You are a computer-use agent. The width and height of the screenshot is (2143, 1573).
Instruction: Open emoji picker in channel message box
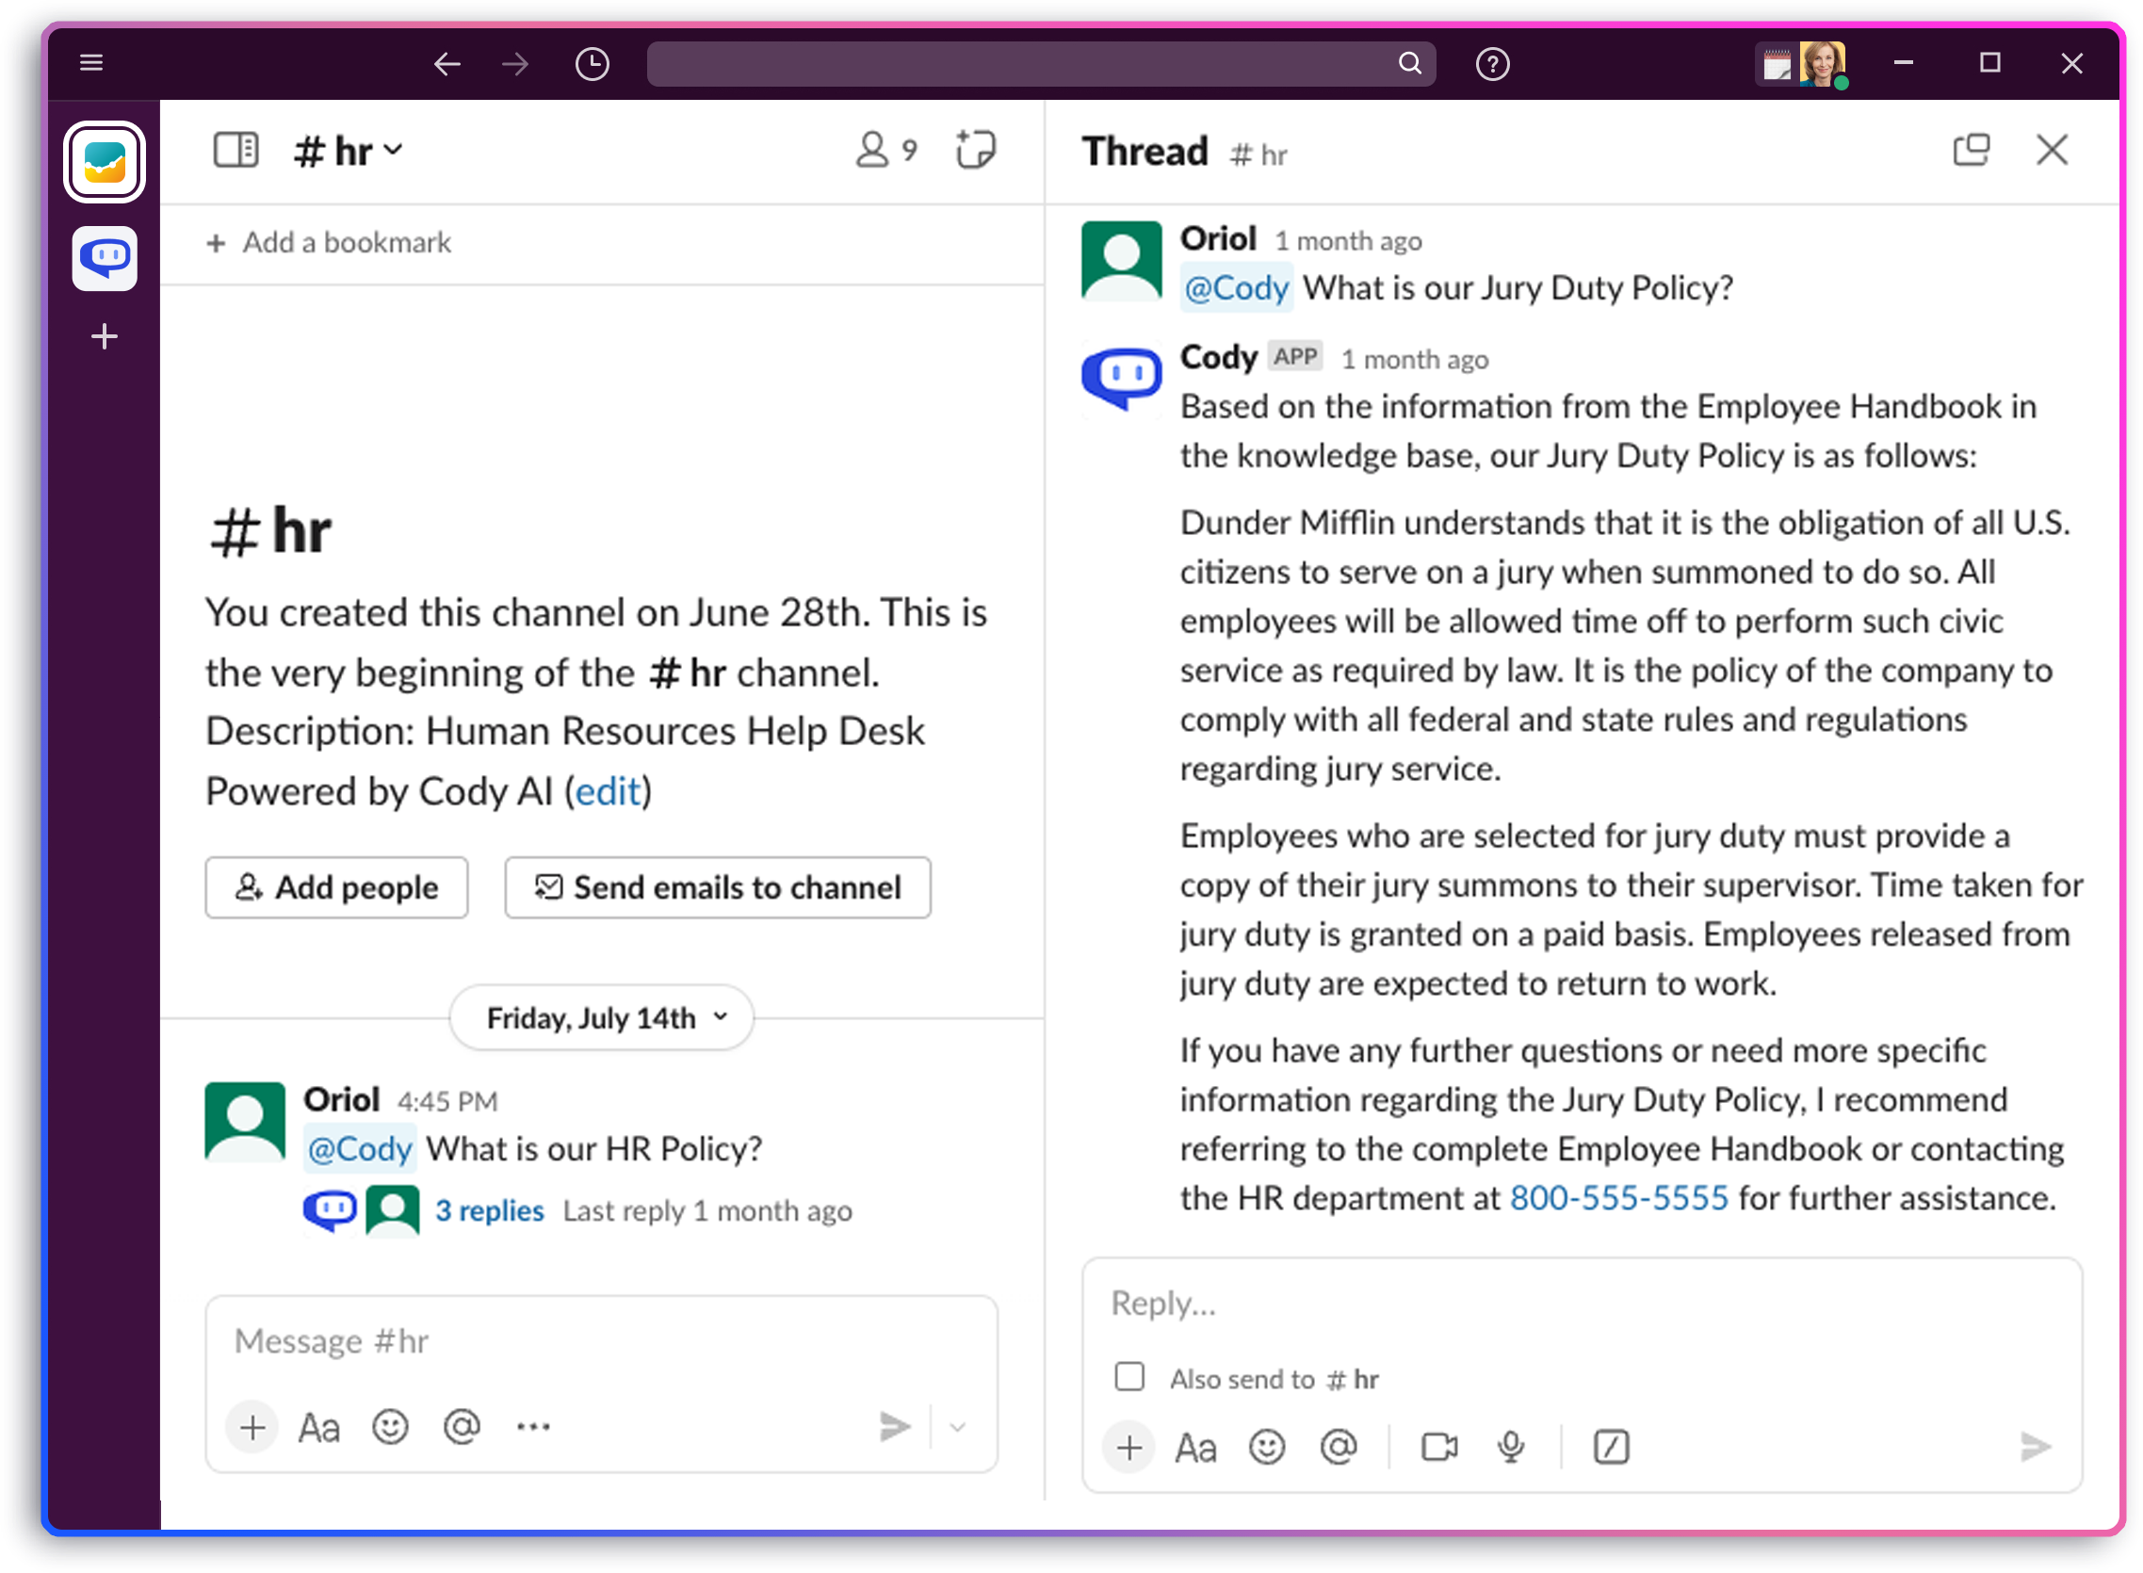click(x=390, y=1426)
